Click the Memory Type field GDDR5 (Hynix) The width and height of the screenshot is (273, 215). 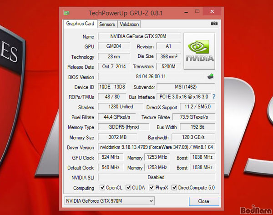tap(124, 127)
